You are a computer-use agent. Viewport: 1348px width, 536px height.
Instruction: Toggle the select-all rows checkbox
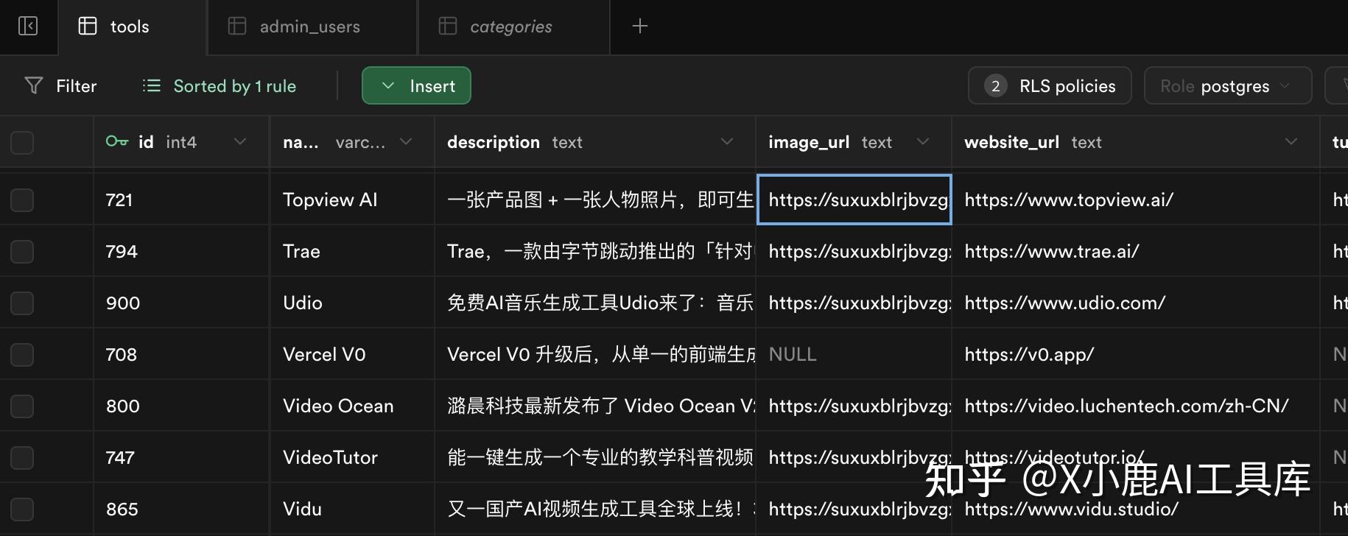tap(22, 142)
